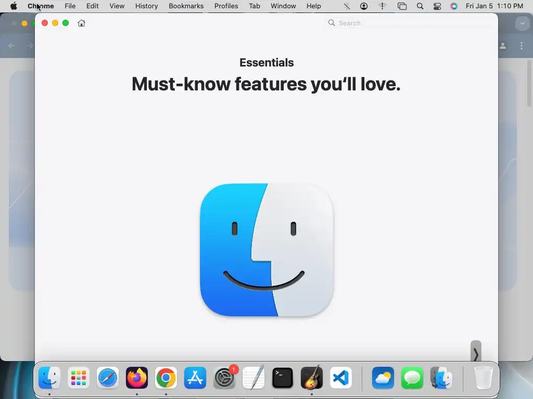Click the Search field in Tips window
The height and width of the screenshot is (399, 533).
(410, 23)
